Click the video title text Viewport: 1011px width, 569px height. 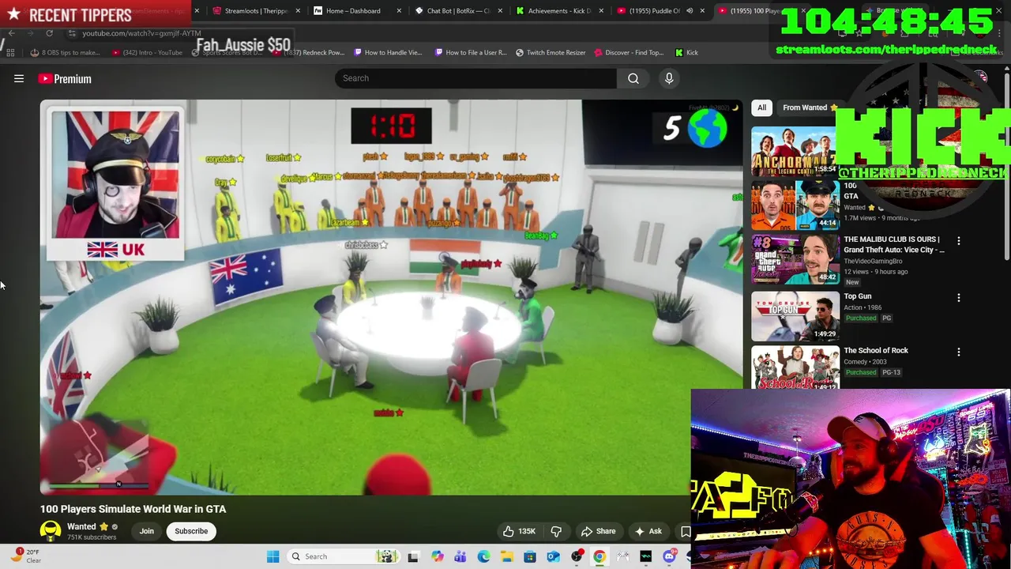pyautogui.click(x=133, y=509)
